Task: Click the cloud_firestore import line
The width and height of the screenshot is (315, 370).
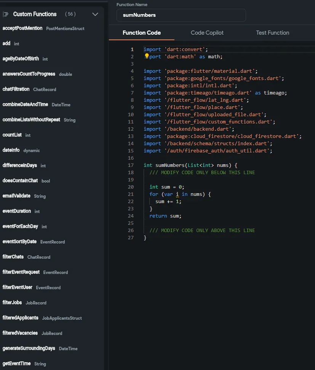Action: (222, 136)
